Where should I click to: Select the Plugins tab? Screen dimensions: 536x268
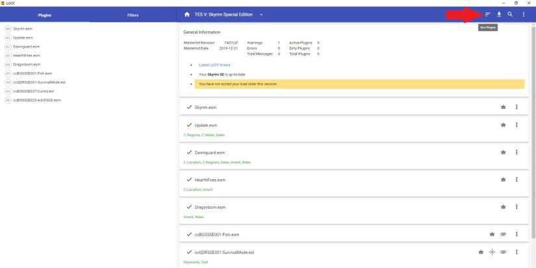(45, 14)
